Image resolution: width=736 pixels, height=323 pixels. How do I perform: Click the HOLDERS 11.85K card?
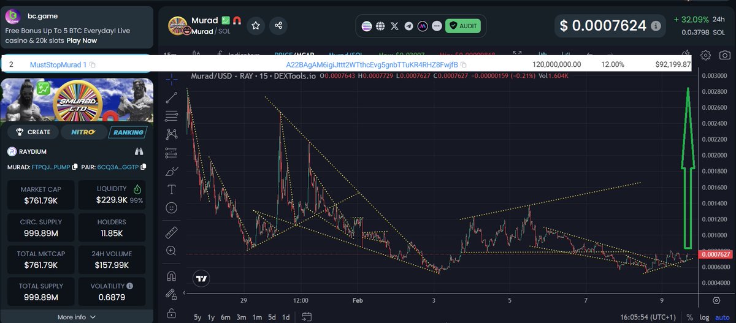tap(112, 227)
